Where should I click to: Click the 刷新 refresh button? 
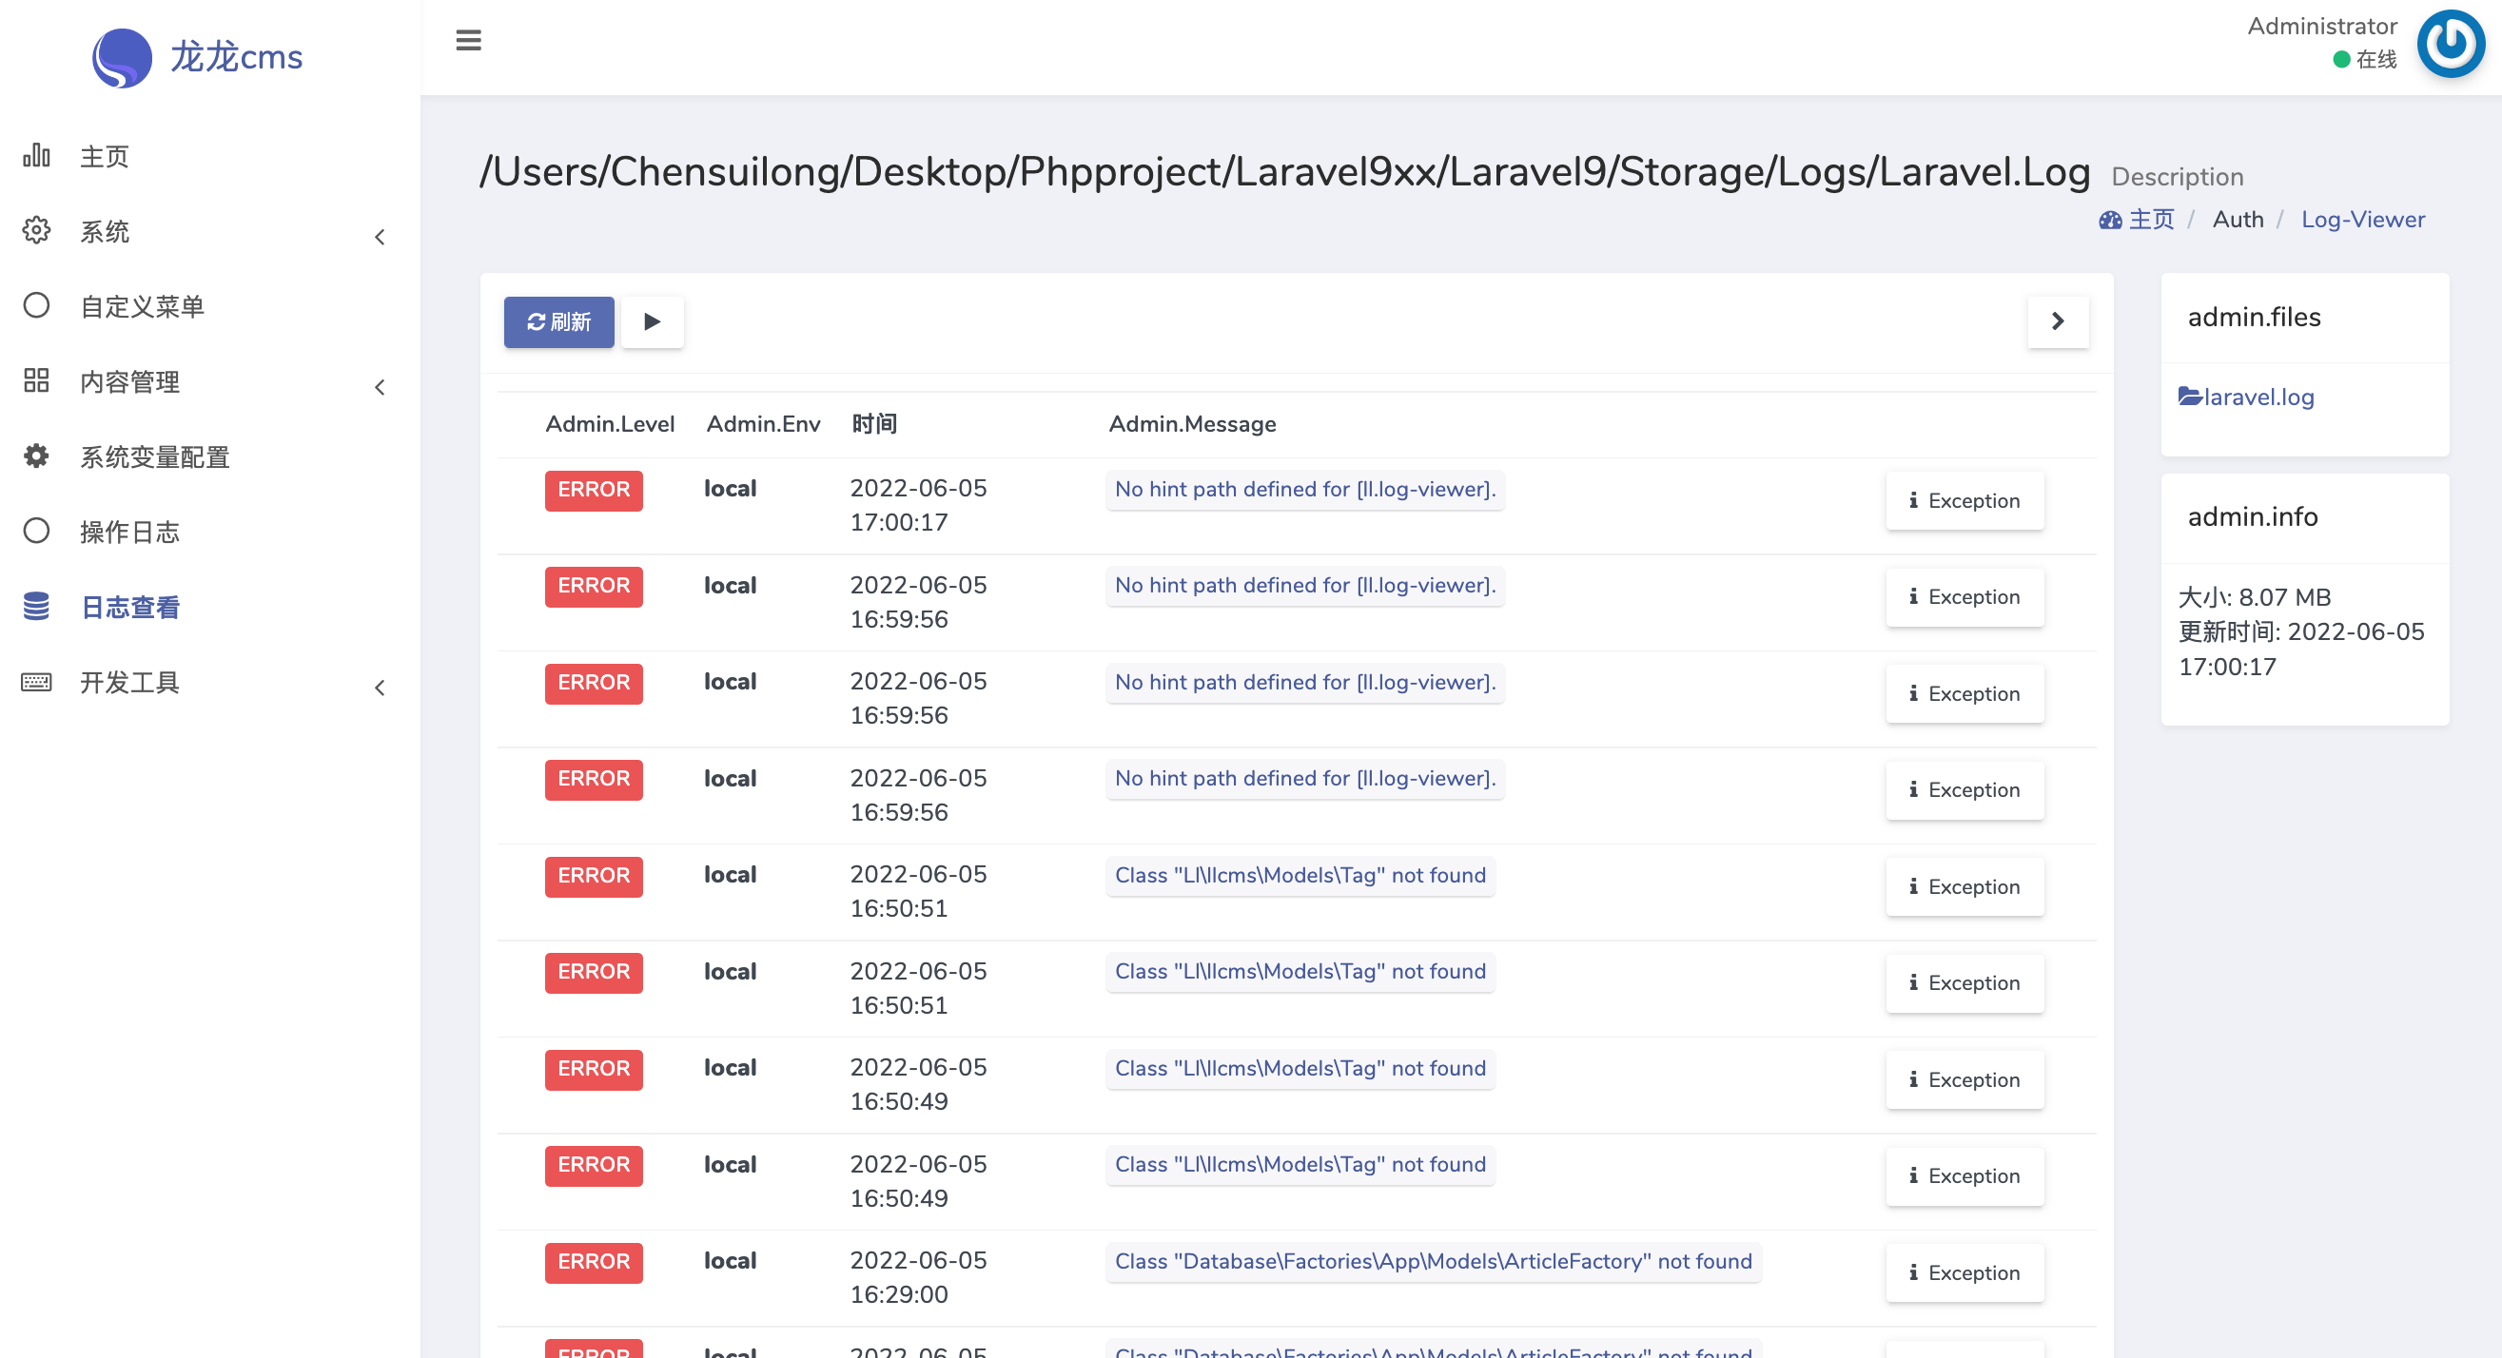tap(558, 322)
